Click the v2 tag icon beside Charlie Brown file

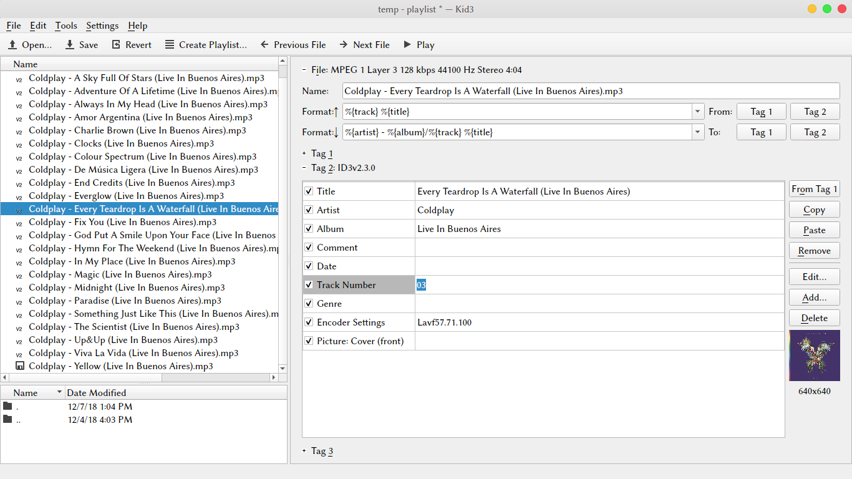(19, 132)
